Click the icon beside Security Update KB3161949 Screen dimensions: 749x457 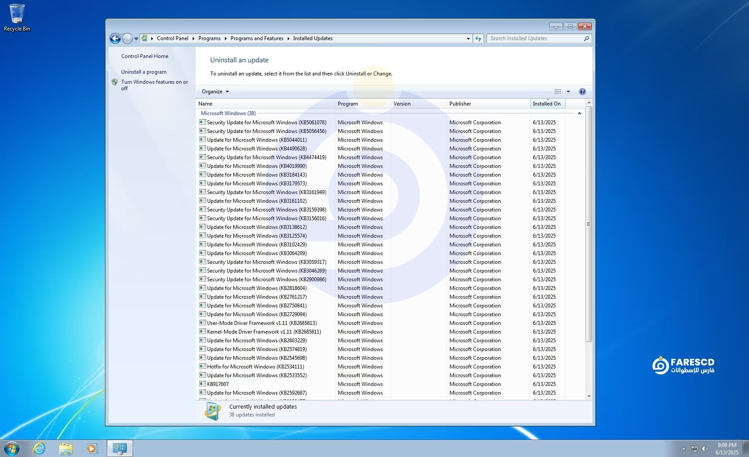[x=202, y=192]
